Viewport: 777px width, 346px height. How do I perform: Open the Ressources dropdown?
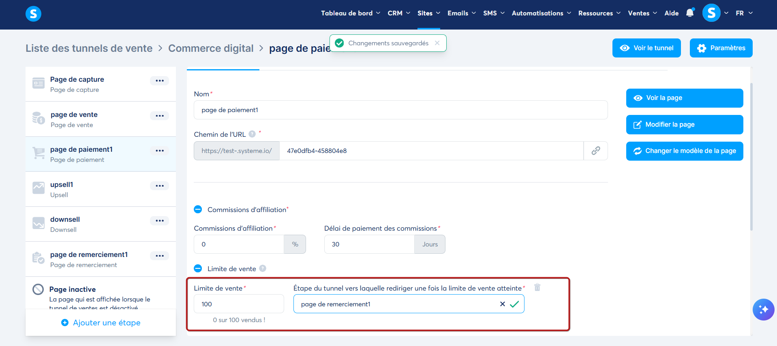pos(599,13)
